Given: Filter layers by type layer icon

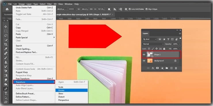Looking at the screenshot, I should click(x=168, y=39).
